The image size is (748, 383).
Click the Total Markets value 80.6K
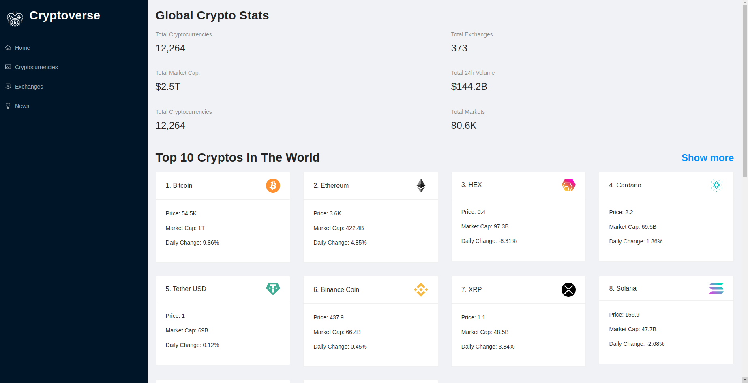coord(464,126)
